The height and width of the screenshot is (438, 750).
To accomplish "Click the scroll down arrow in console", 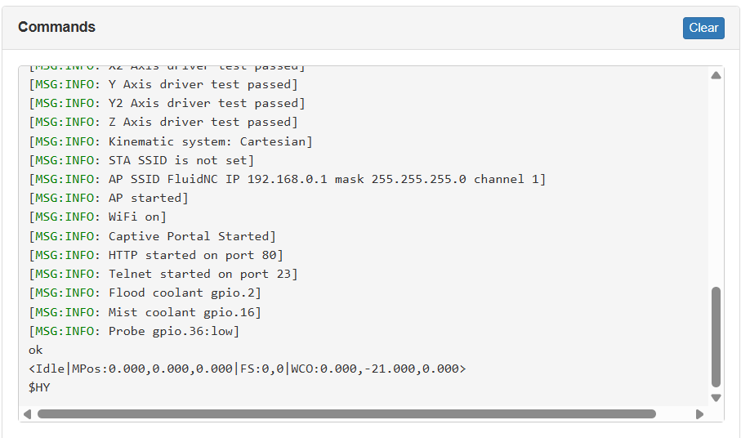I will point(716,398).
